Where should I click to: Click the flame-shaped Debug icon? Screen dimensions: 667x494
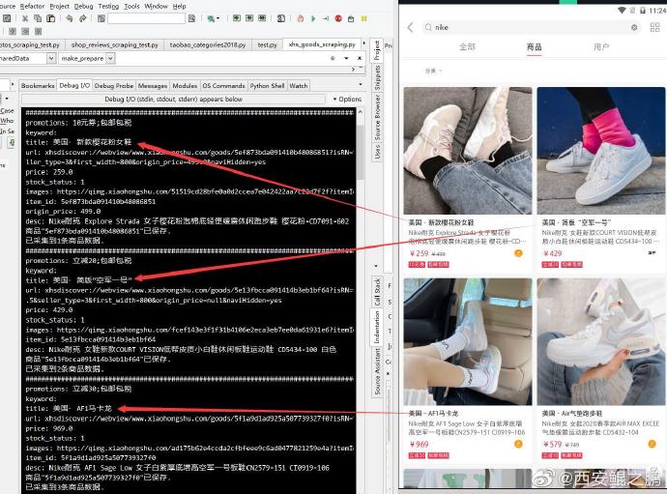[301, 18]
